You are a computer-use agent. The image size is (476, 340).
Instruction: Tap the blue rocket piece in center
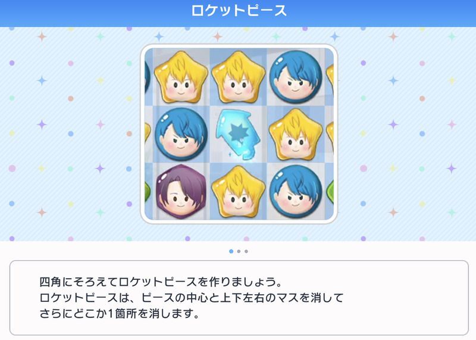(x=238, y=135)
